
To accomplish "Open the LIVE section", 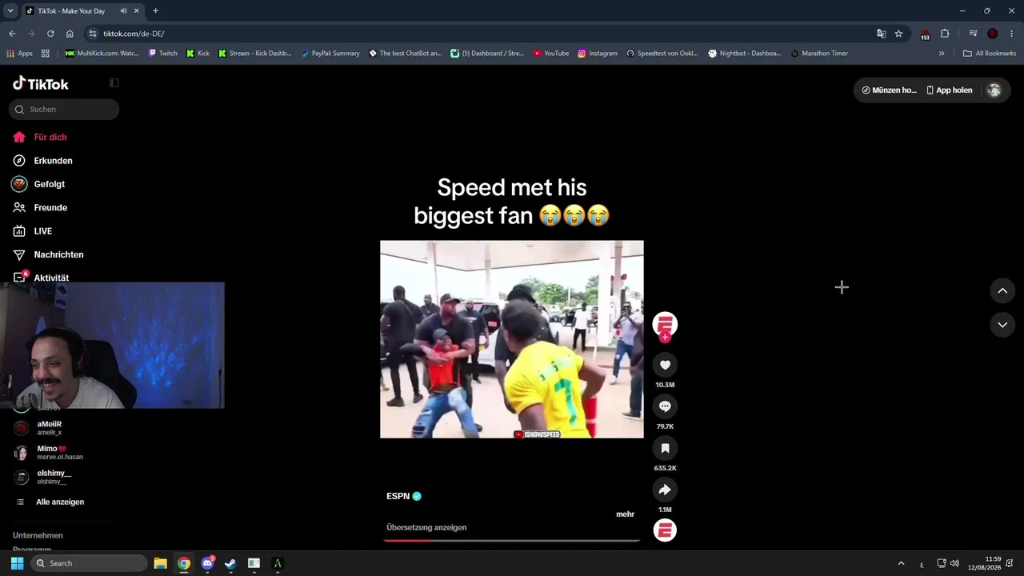I will coord(43,231).
